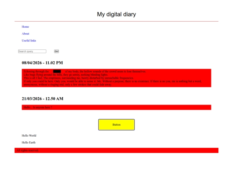Screen dimensions: 233x175
Task: Click the black redacted word block
Action: [x=57, y=71]
